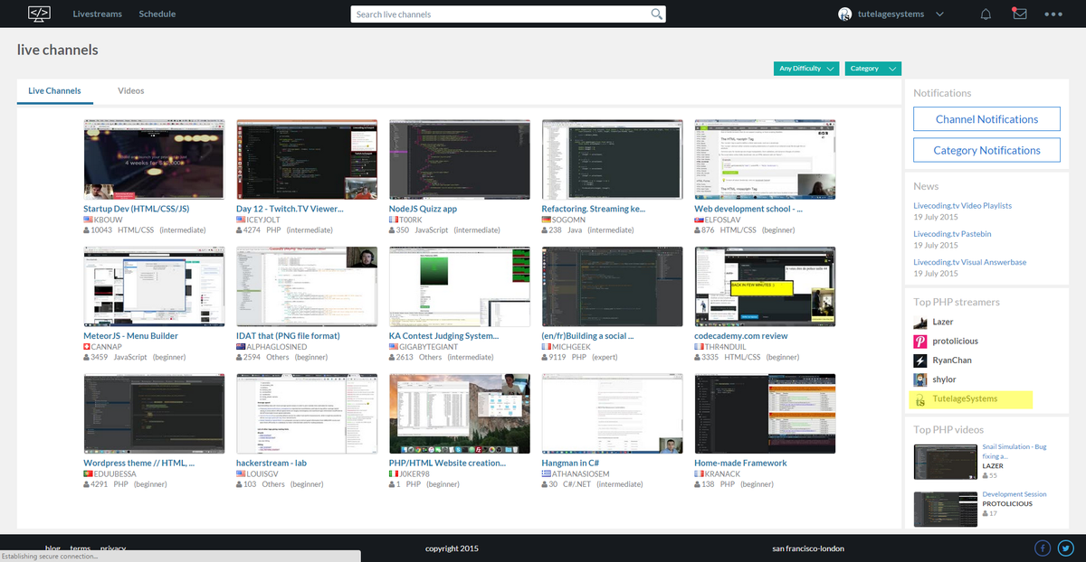Expand the tutelagesystems account dropdown
Viewport: 1086px width, 562px height.
tap(939, 14)
